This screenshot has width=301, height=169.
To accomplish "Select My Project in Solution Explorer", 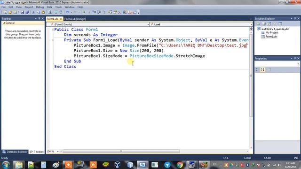I will click(272, 32).
